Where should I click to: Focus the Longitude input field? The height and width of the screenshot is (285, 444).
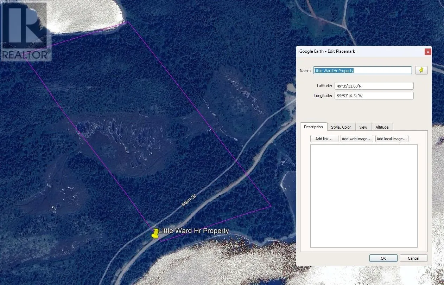pyautogui.click(x=374, y=96)
